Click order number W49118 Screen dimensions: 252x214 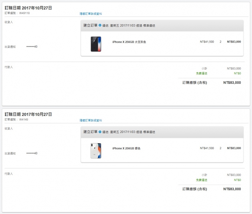24,13
